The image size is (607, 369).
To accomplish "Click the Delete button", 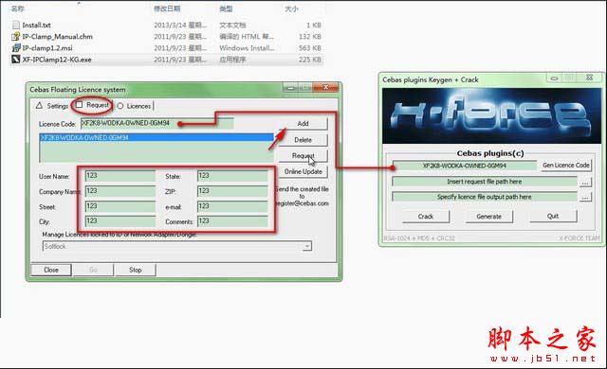I will pyautogui.click(x=303, y=140).
